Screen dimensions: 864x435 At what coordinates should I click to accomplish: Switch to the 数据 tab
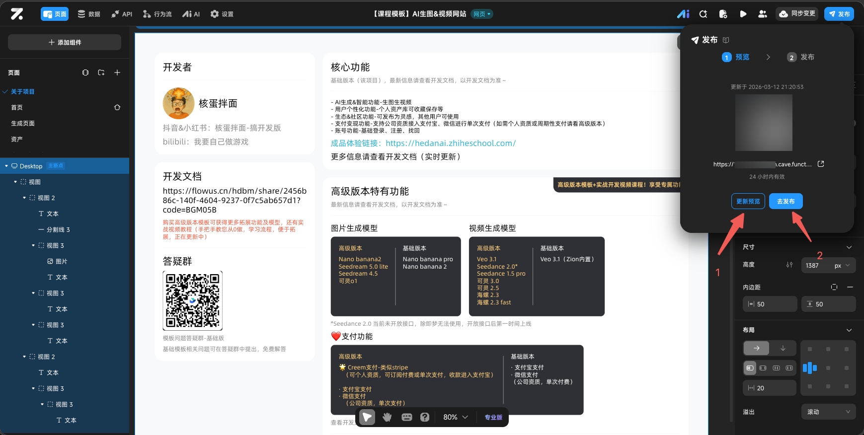[89, 14]
